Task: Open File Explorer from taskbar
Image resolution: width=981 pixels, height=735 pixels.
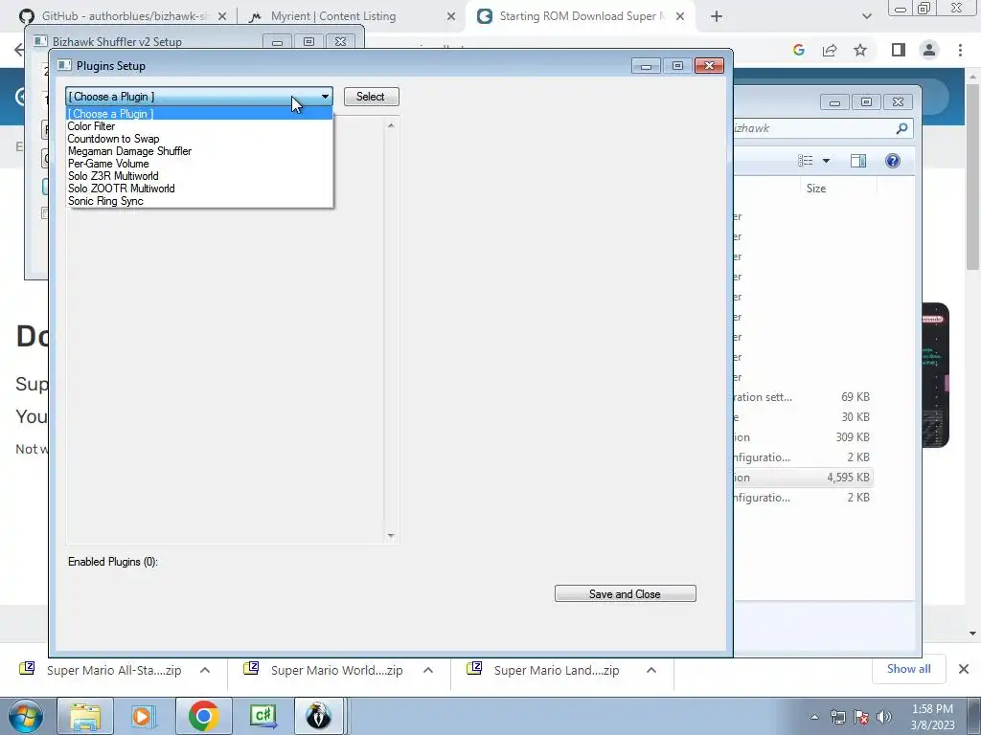Action: click(85, 716)
